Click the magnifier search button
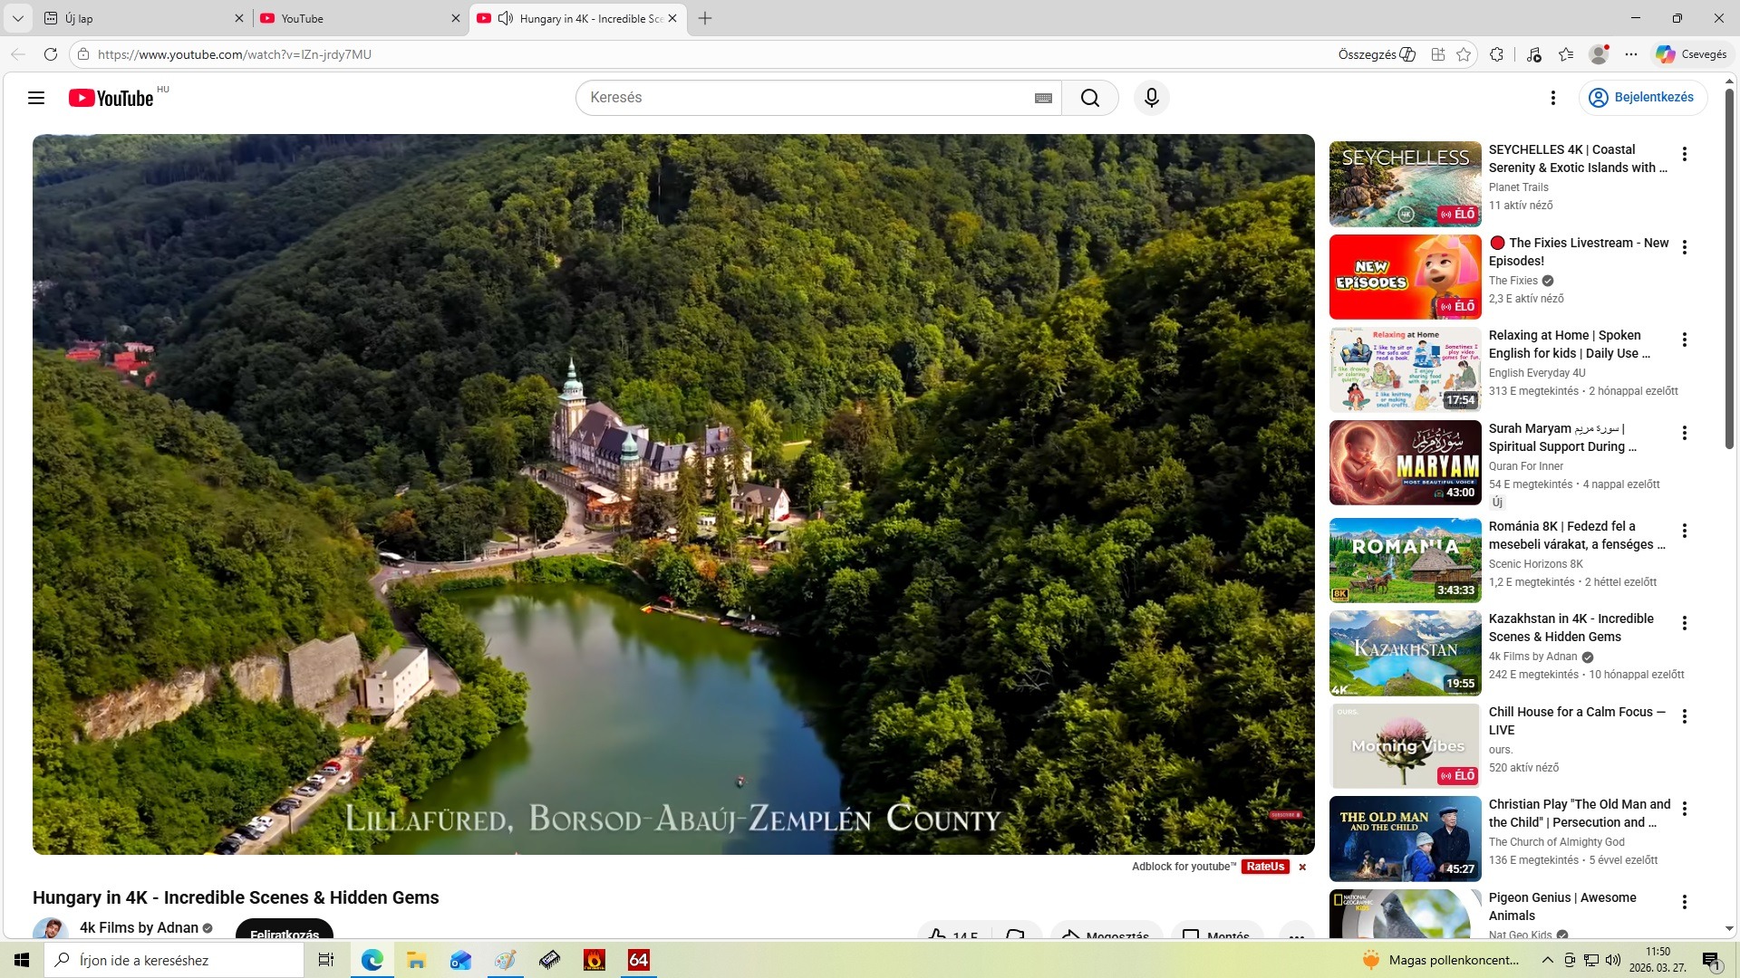 click(1090, 98)
